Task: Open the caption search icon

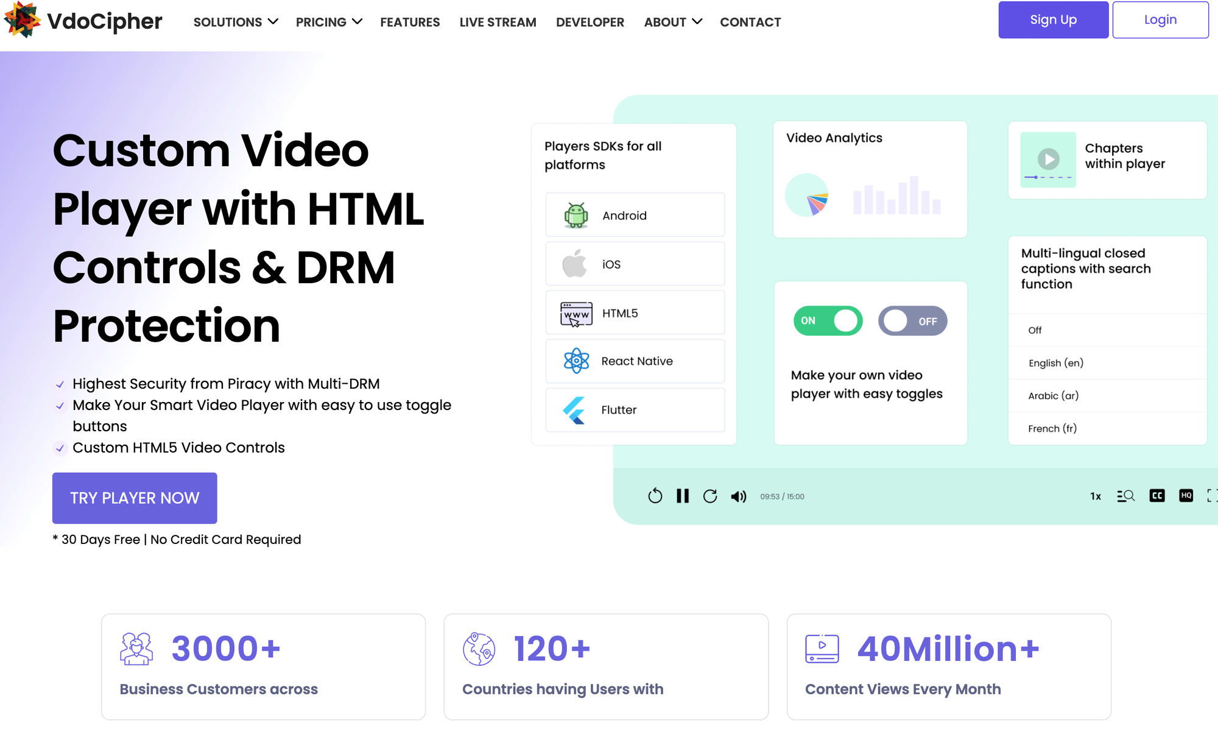Action: point(1125,496)
